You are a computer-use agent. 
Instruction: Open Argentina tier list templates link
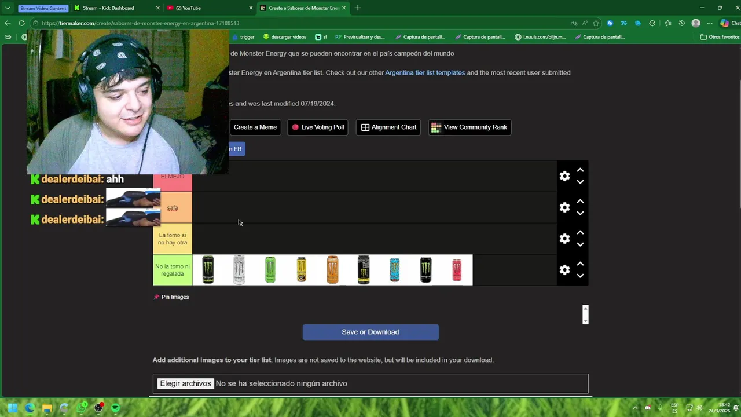click(x=425, y=72)
